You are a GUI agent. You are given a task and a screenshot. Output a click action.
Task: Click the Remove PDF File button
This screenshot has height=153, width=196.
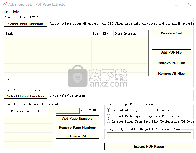(x=171, y=63)
